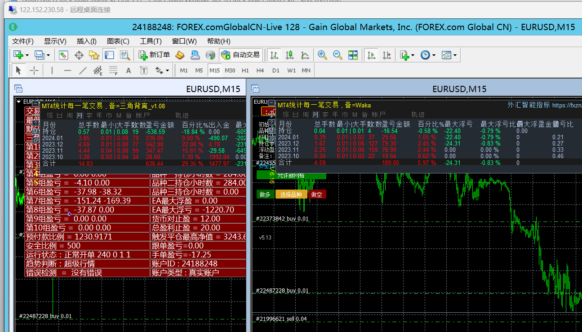
Task: Toggle chart Auto Scroll icon
Action: [371, 55]
